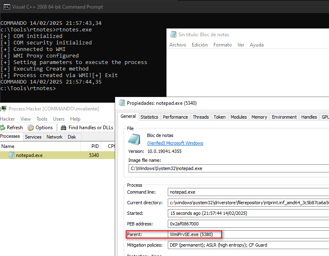Select the Memory tab in properties

click(259, 117)
